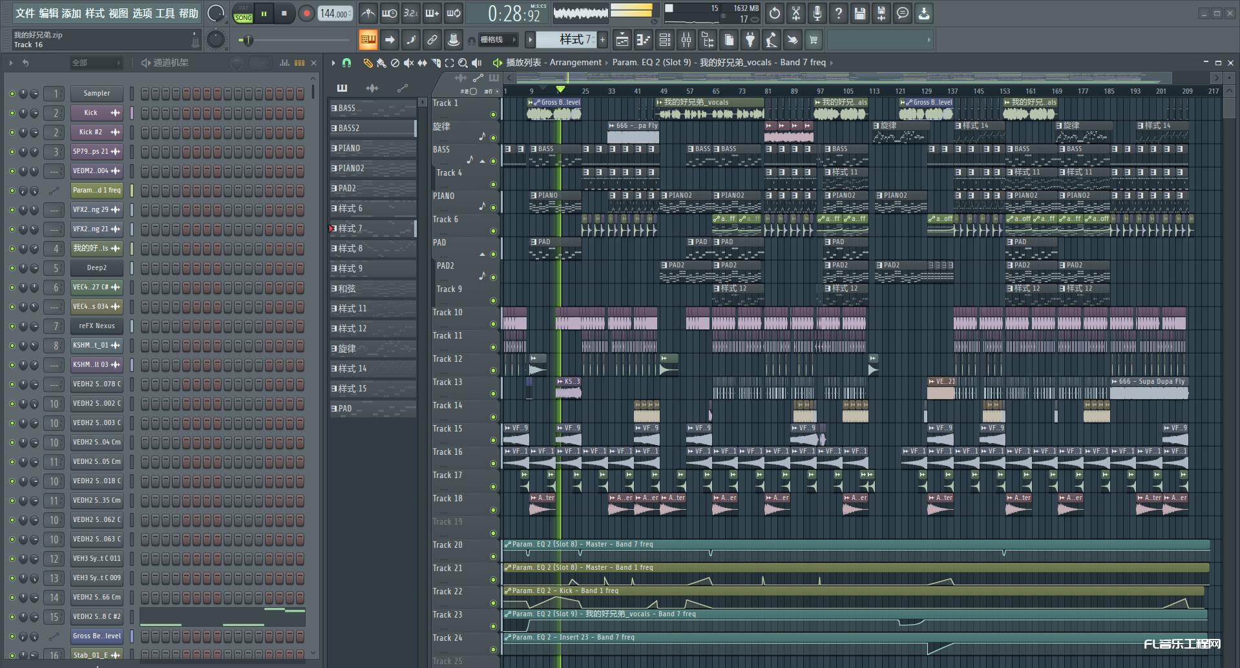This screenshot has height=668, width=1240.
Task: Expand the hint bar panel arrow
Action: click(x=929, y=40)
